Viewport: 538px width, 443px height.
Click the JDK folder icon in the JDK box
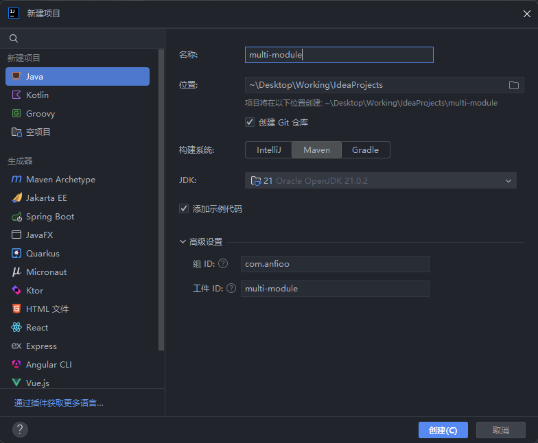point(256,181)
